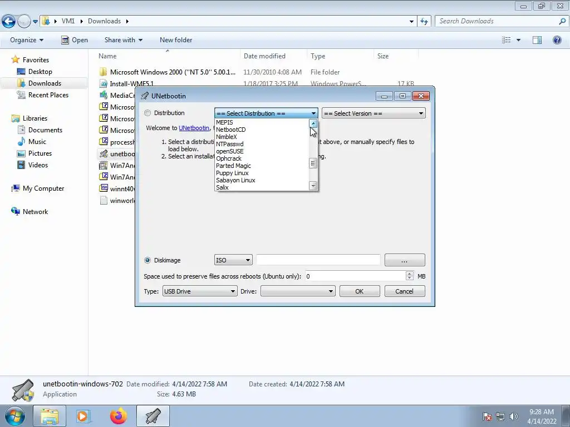Open Firefox from the taskbar

119,416
